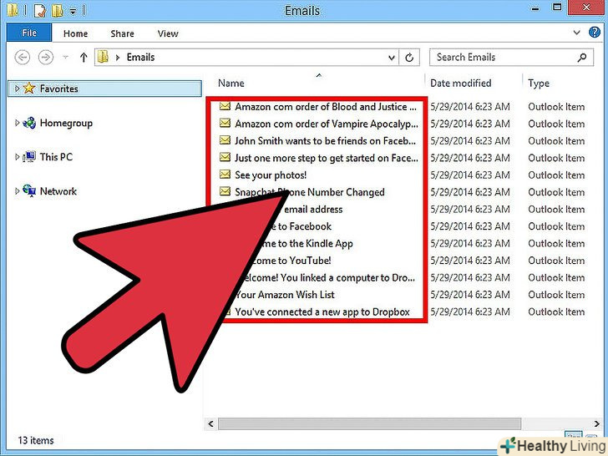Click New folder icon in quick access toolbar
Viewport: 608px width, 456px height.
pyautogui.click(x=58, y=11)
